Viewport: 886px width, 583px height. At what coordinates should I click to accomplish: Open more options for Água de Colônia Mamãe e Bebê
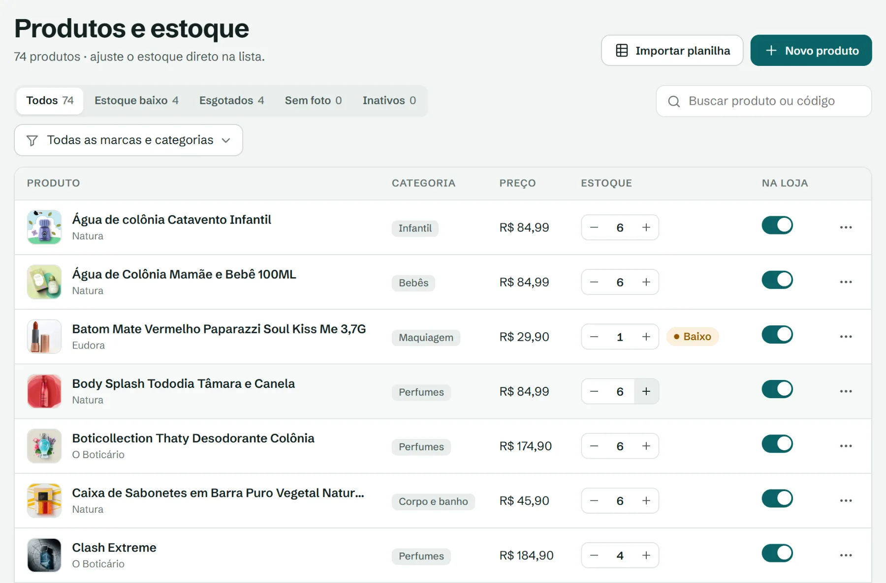(x=846, y=282)
